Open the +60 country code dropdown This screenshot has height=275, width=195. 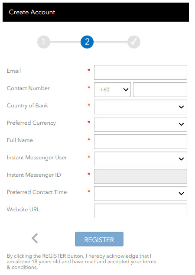pos(112,90)
